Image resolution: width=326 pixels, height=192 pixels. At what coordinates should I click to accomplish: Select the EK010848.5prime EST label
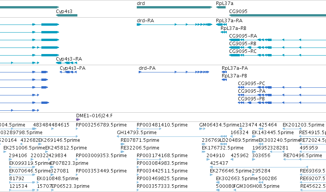(x=57, y=179)
